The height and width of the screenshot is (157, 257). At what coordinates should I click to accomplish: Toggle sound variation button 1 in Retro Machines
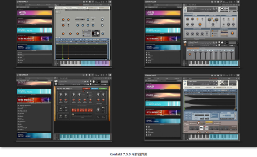pyautogui.click(x=73, y=110)
